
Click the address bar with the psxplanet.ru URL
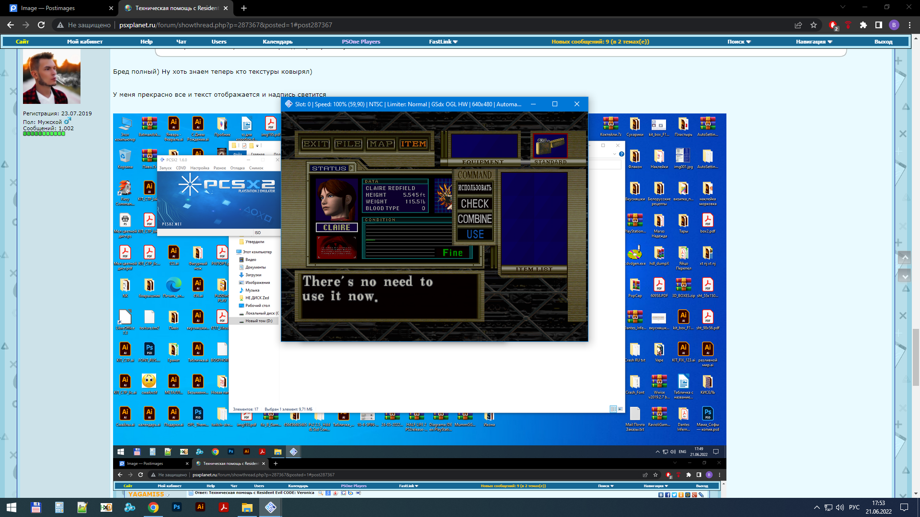tap(225, 25)
